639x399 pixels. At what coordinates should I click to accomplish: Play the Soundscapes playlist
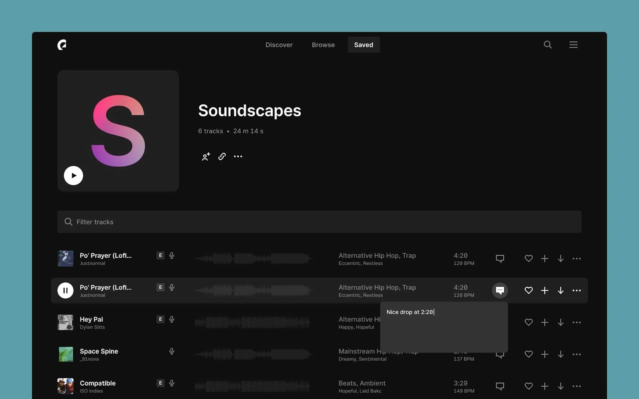point(73,176)
